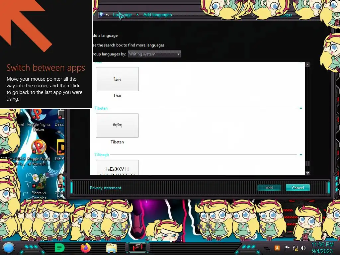The image size is (340, 255).
Task: Click the back chevrons in address bar
Action: pos(107,15)
